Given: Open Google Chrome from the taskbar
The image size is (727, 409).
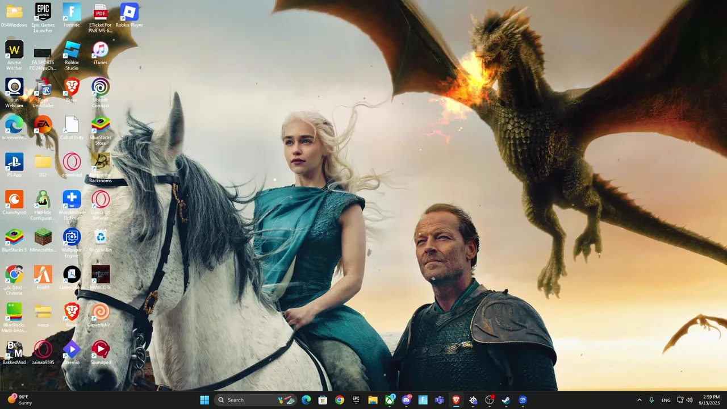Looking at the screenshot, I should (x=339, y=400).
